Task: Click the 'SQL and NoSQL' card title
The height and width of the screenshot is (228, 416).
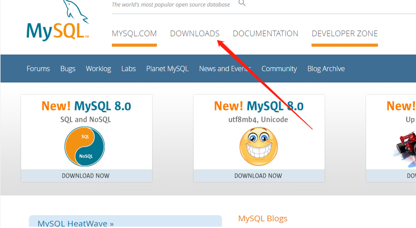Action: 86,119
